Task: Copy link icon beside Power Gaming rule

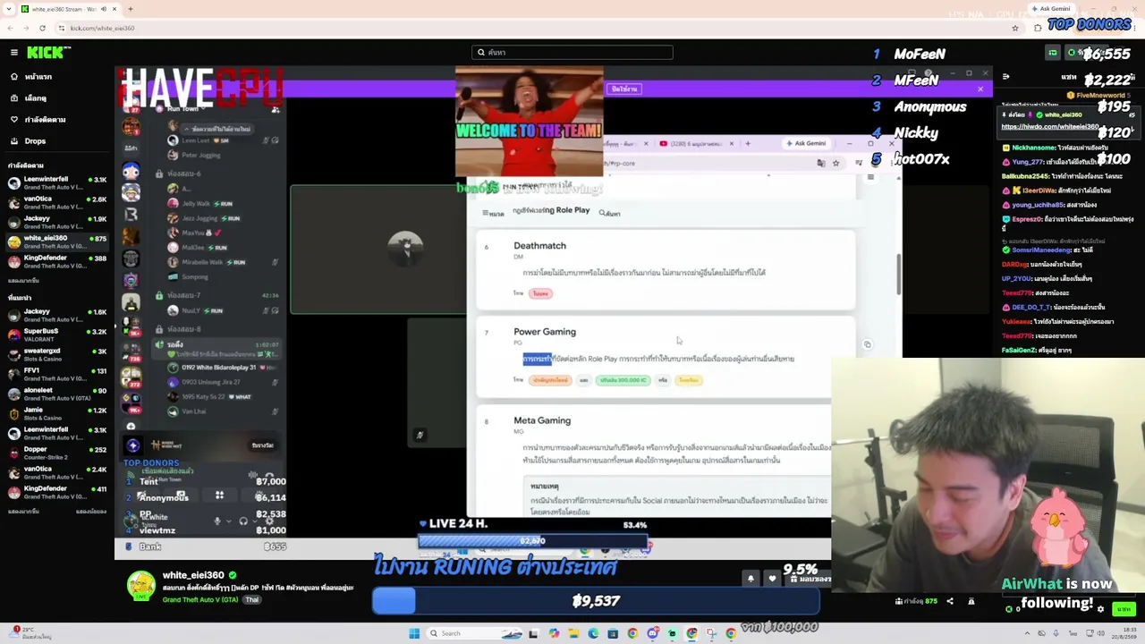Action: pyautogui.click(x=867, y=344)
